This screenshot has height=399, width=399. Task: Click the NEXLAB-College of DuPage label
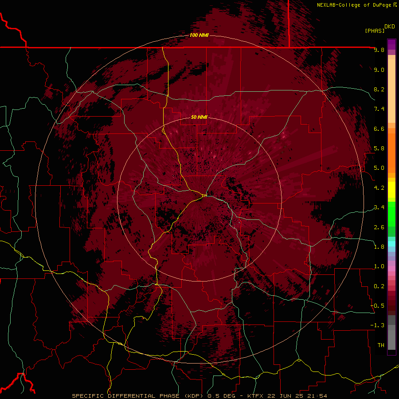355,5
